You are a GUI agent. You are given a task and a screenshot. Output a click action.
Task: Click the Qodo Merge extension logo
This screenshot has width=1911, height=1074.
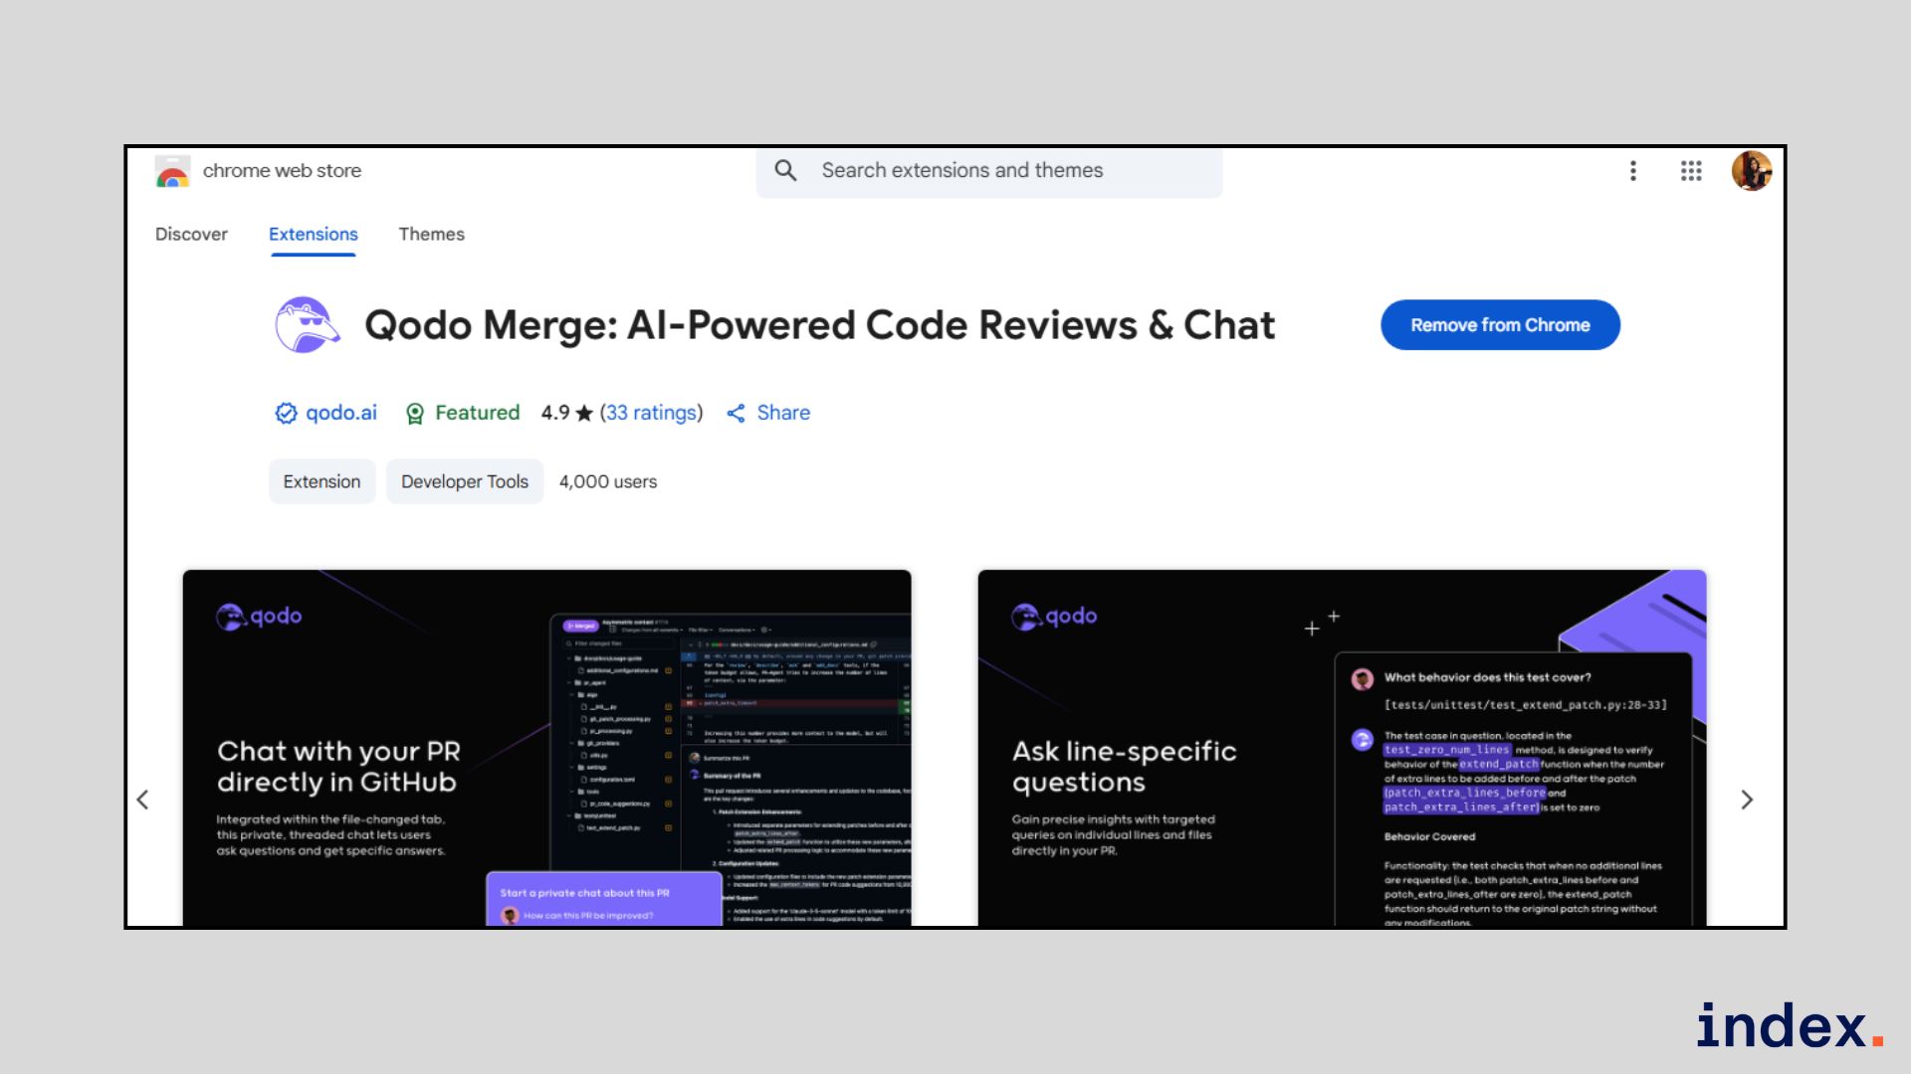pos(308,324)
